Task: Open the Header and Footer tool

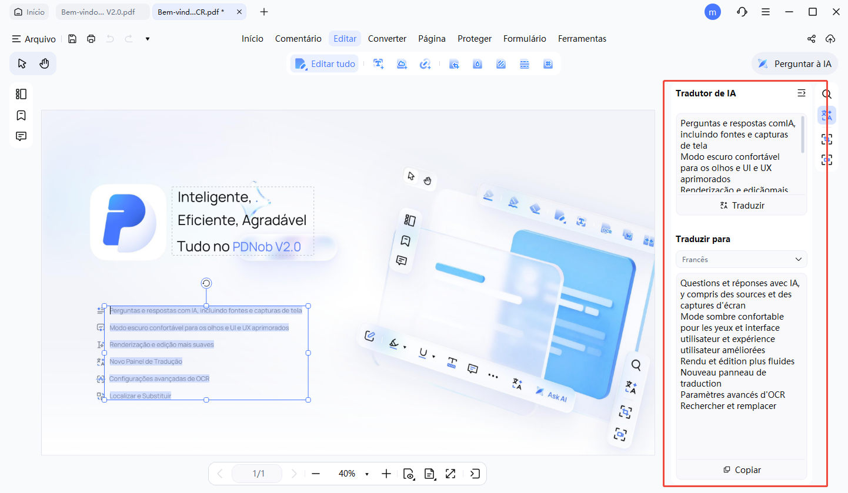Action: coord(525,63)
